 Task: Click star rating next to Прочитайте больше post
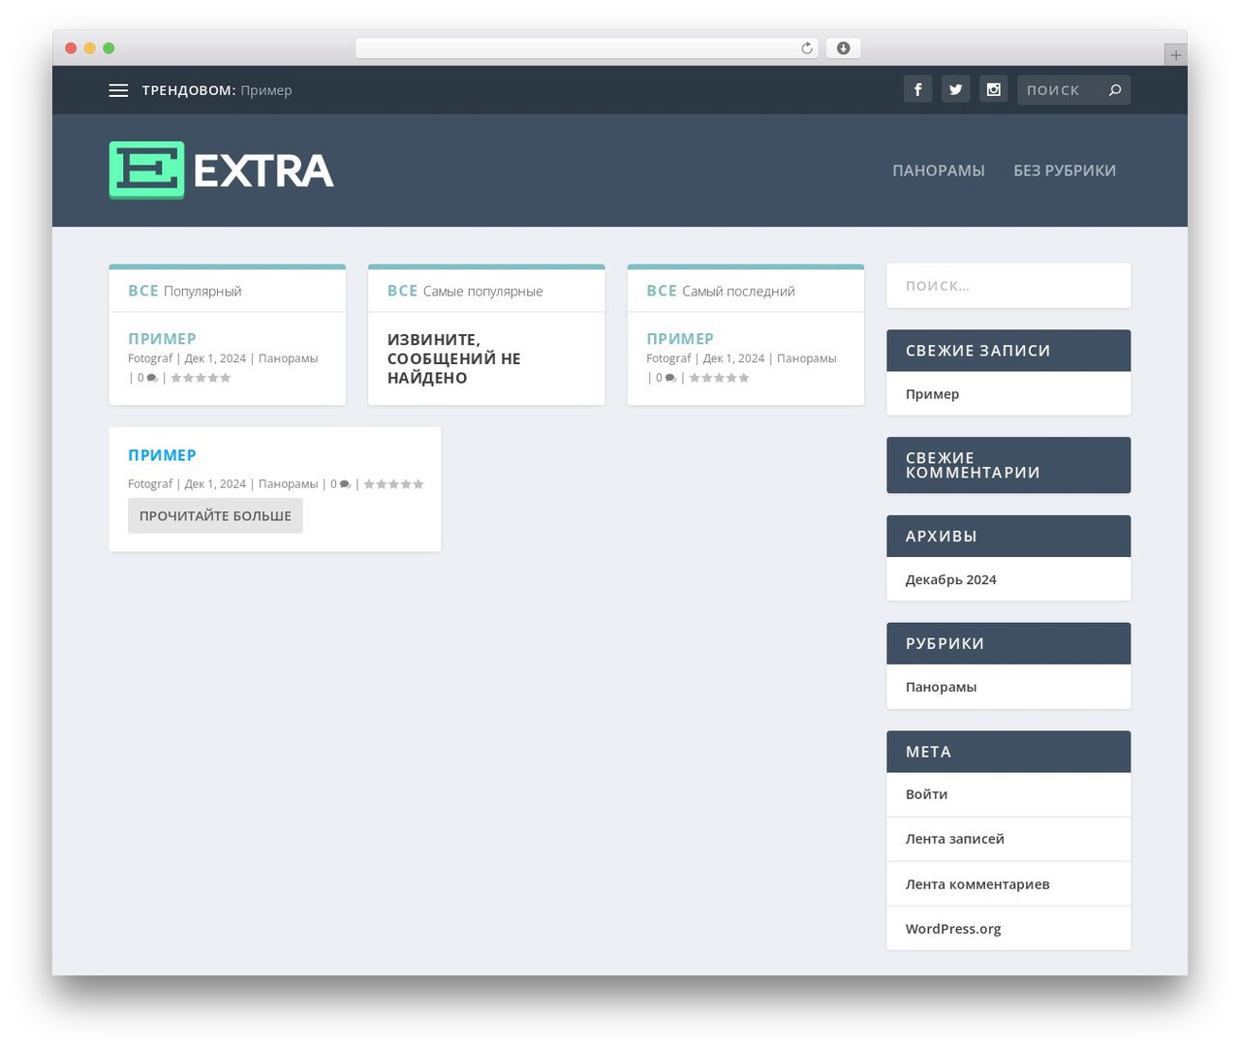(x=393, y=484)
